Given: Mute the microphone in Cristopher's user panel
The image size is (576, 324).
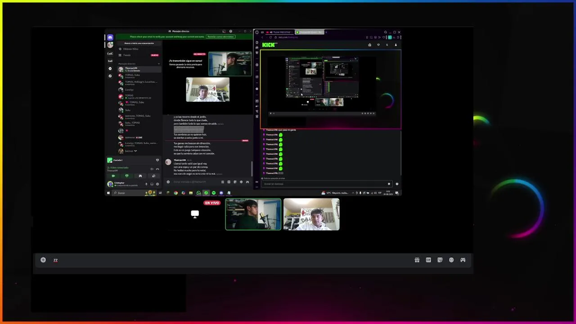Looking at the screenshot, I should (146, 184).
